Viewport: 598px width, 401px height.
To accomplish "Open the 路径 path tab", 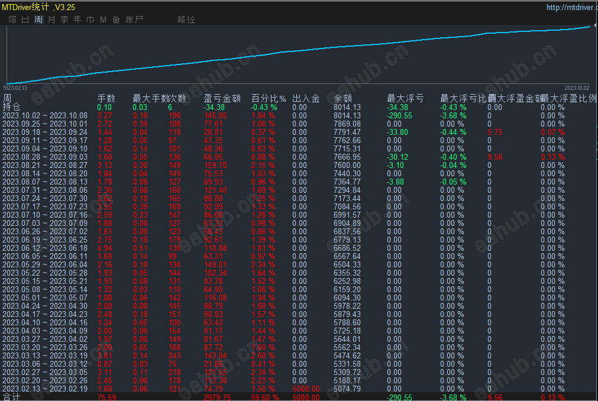I will [x=186, y=19].
